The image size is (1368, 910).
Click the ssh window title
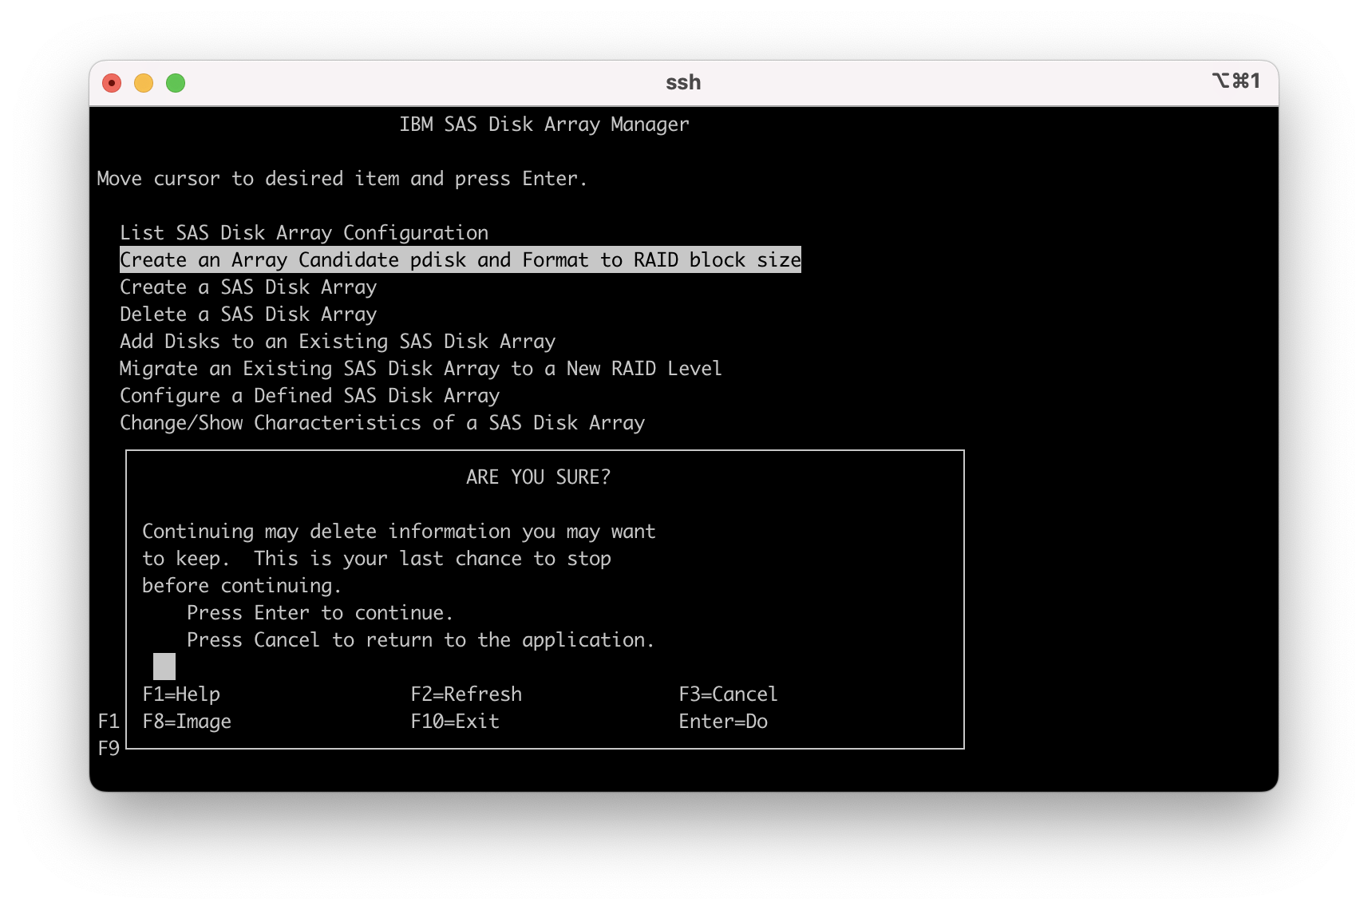[x=683, y=82]
